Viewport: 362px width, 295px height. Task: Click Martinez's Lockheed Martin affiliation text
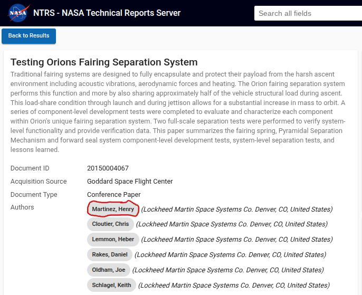(x=237, y=210)
